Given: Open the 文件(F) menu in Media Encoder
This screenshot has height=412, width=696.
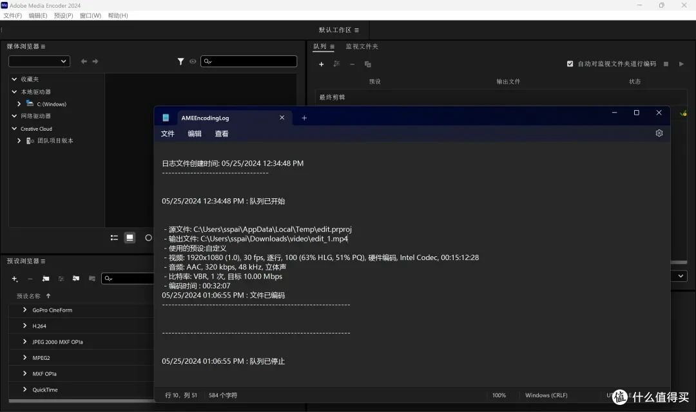Looking at the screenshot, I should tap(12, 15).
